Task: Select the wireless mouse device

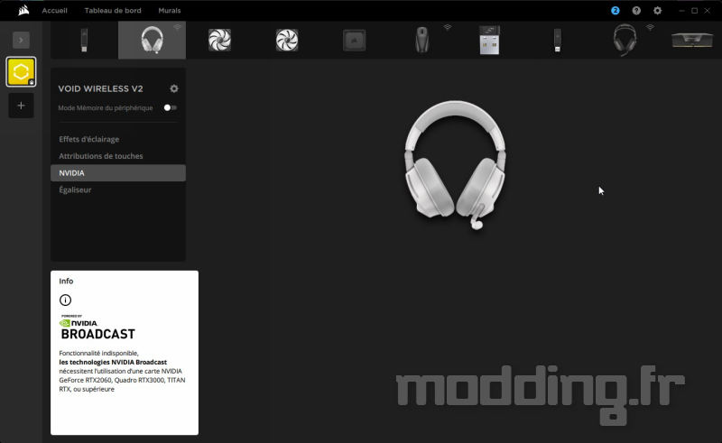Action: coord(421,40)
